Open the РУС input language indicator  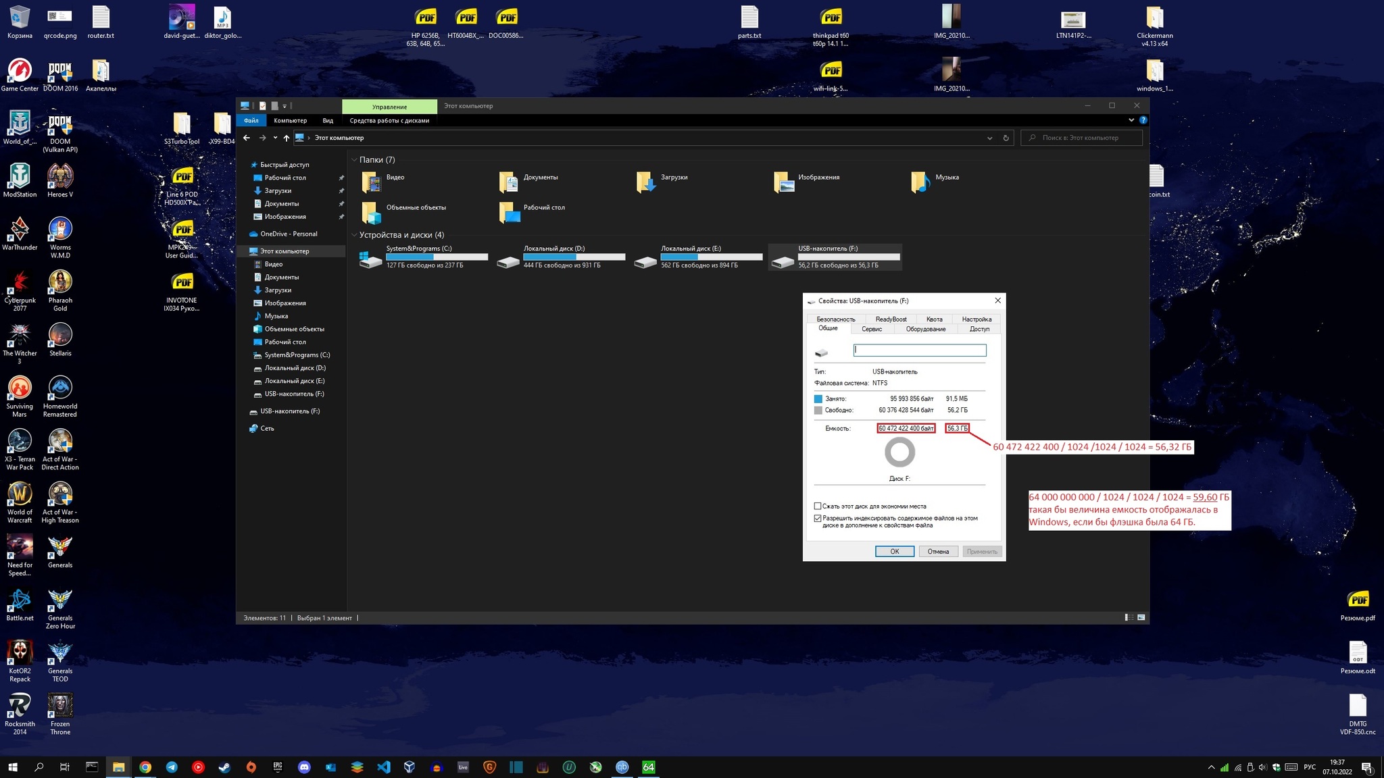[1310, 767]
